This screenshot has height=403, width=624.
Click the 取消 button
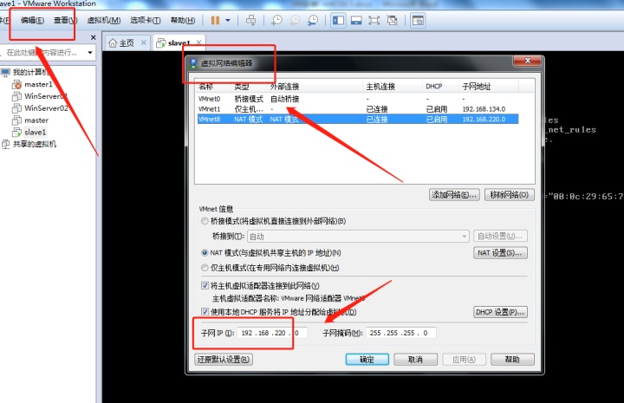pyautogui.click(x=415, y=360)
